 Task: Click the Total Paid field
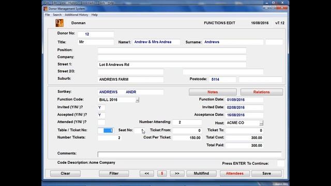click(245, 146)
